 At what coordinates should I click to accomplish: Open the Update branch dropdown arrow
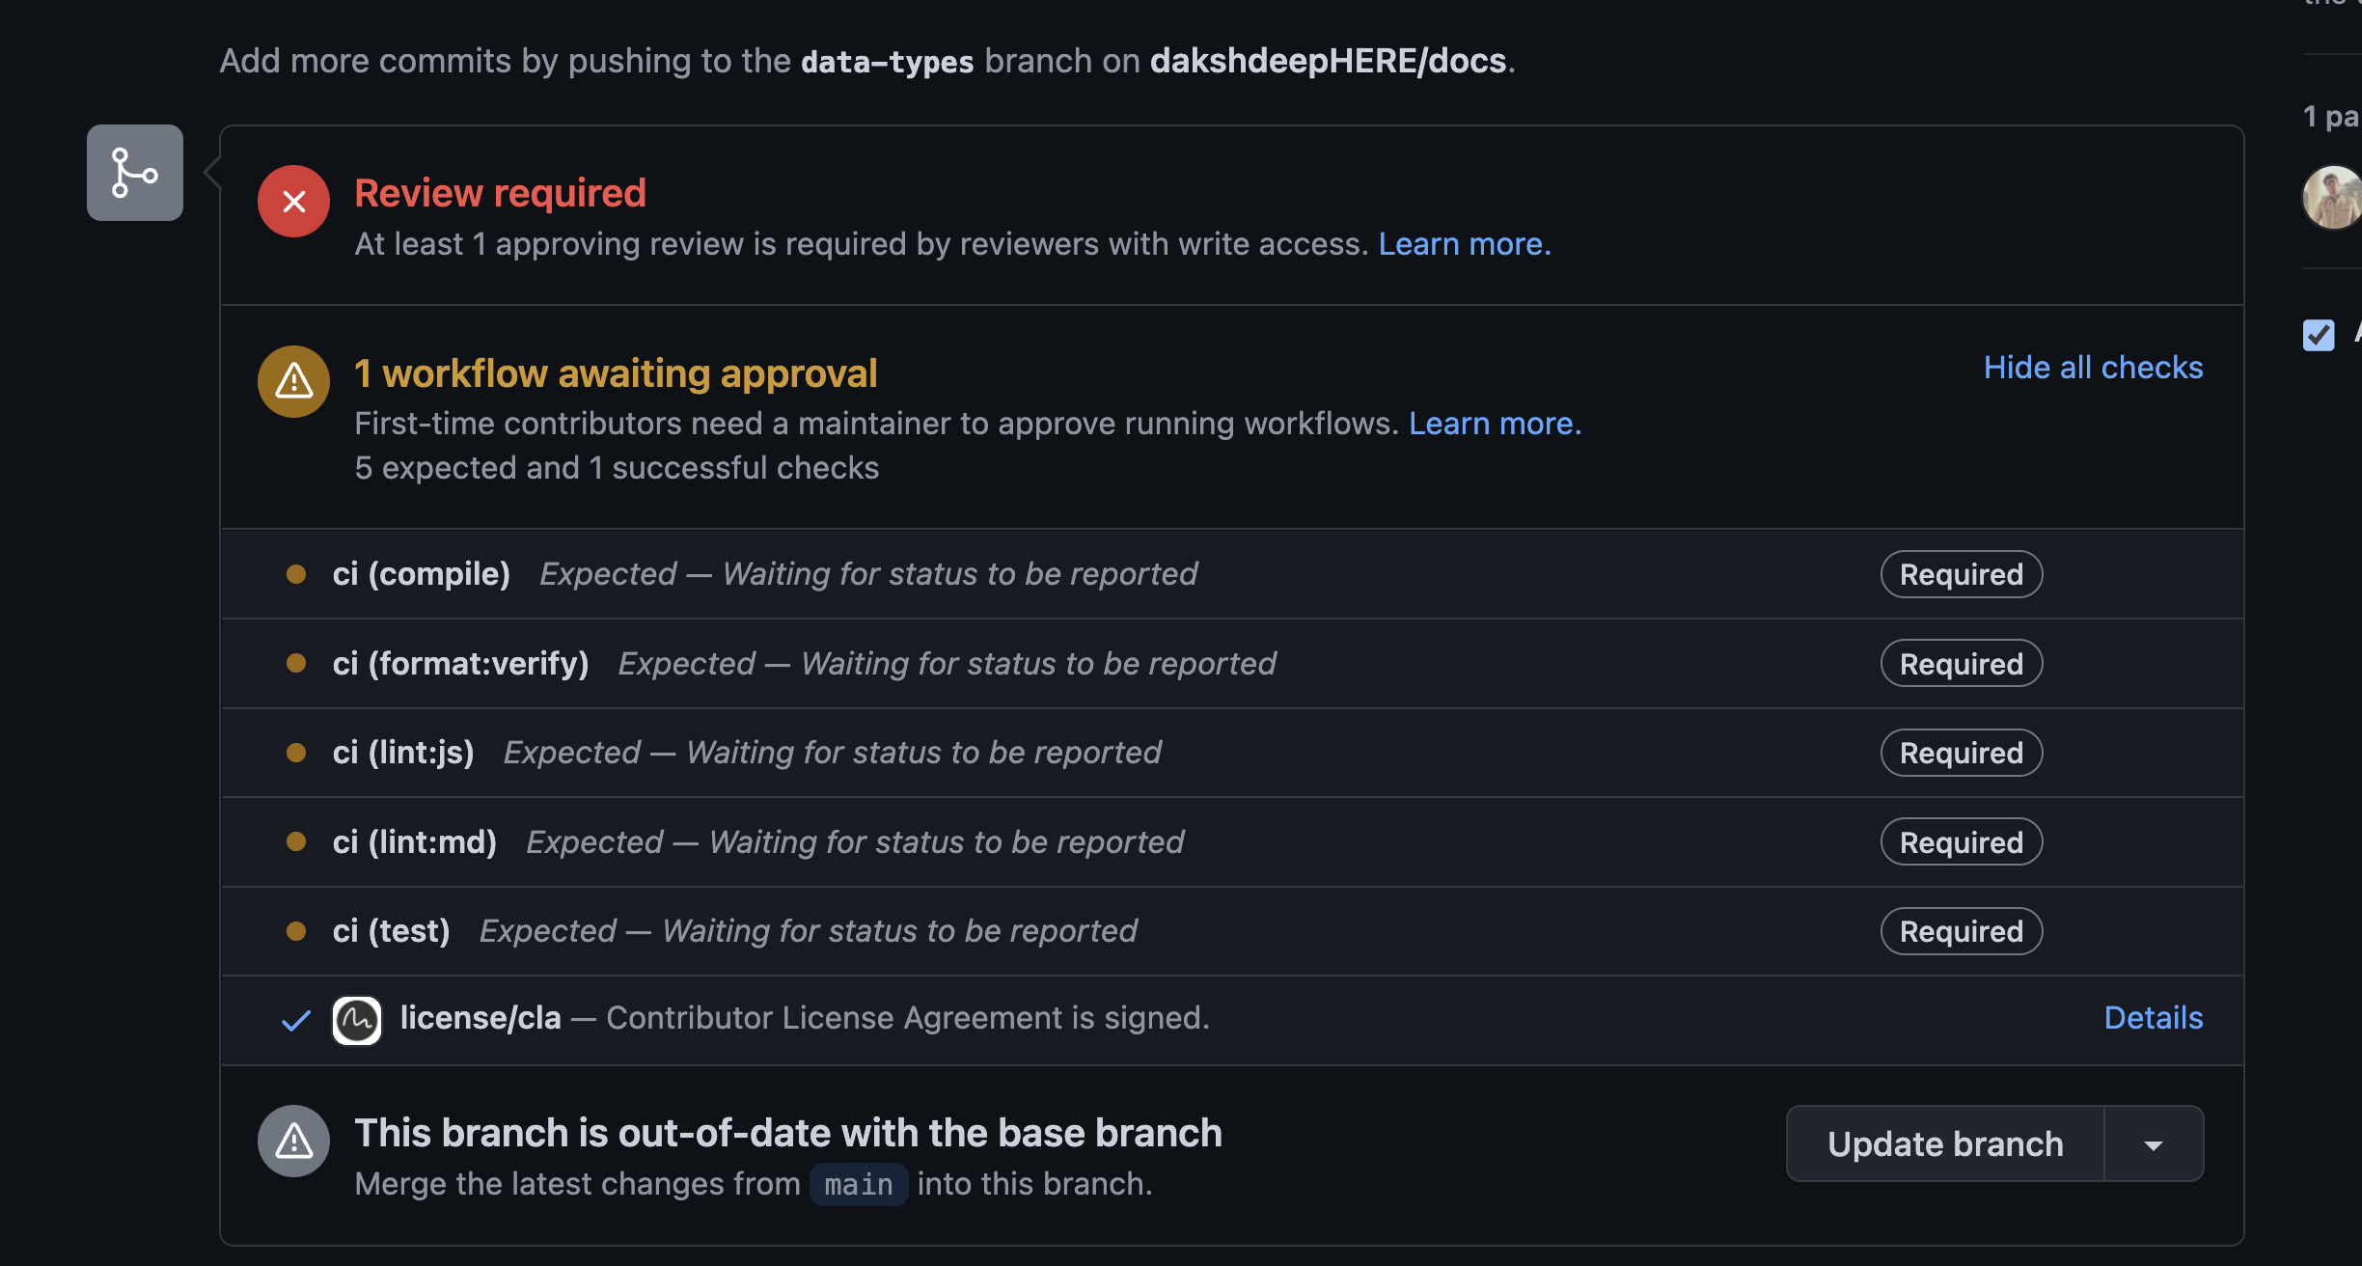pyautogui.click(x=2154, y=1143)
